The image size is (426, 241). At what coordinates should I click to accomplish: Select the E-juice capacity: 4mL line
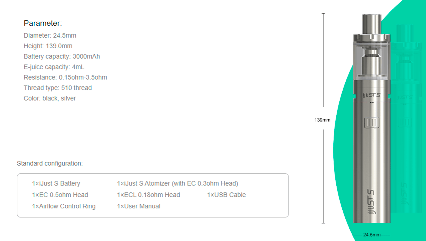pos(54,67)
